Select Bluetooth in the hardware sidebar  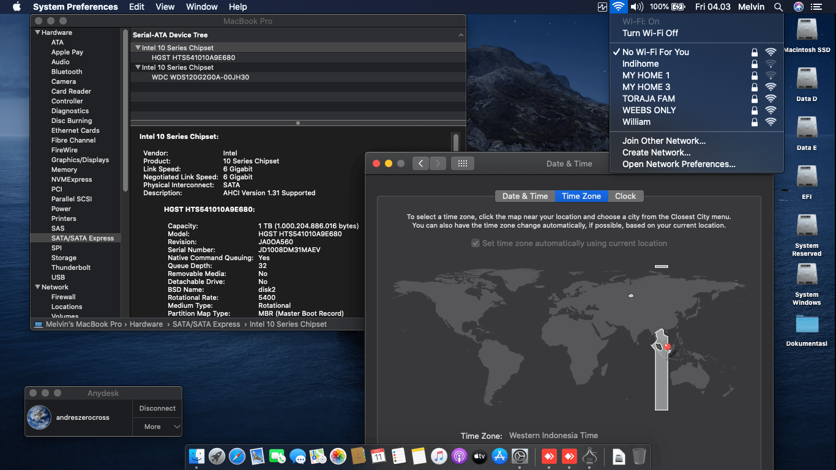67,72
